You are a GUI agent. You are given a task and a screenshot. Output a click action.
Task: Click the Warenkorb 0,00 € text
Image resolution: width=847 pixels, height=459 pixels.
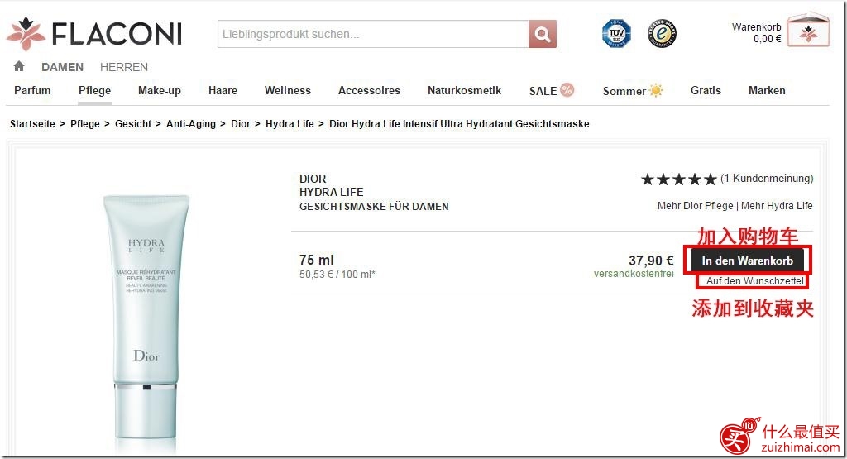pos(756,32)
